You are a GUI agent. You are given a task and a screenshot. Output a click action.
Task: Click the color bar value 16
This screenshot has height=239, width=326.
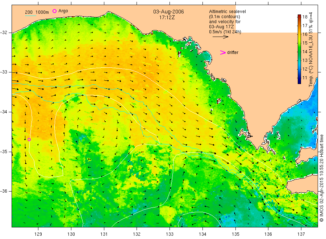point(305,34)
